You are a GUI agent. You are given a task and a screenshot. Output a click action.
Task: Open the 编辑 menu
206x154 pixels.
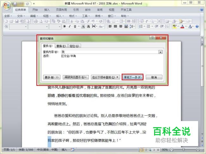coord(34,16)
